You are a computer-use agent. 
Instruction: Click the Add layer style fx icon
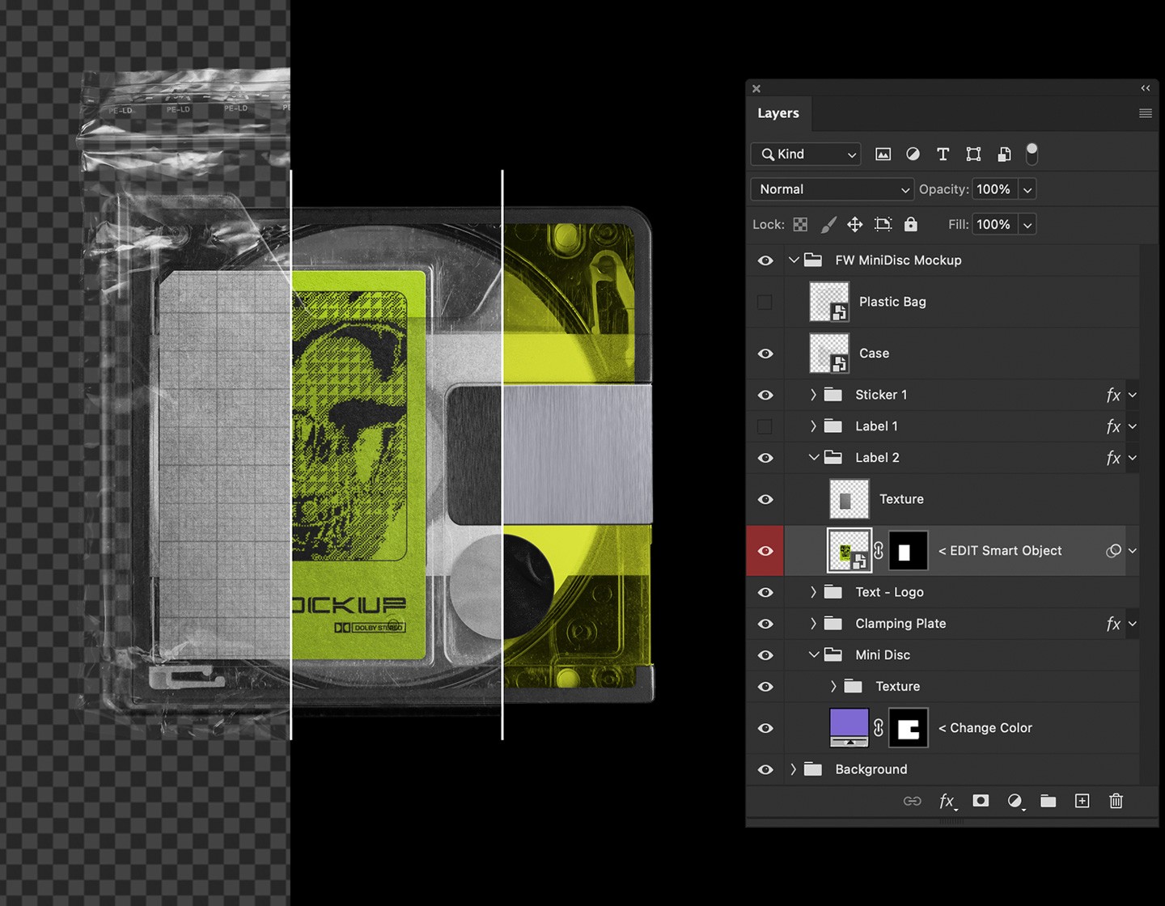pyautogui.click(x=947, y=801)
